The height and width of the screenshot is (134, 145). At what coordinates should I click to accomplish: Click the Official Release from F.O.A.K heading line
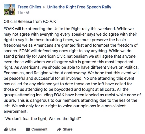tap(30, 21)
